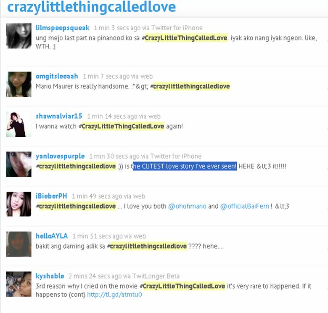Click iBieberPH's avatar picture

[x=19, y=204]
